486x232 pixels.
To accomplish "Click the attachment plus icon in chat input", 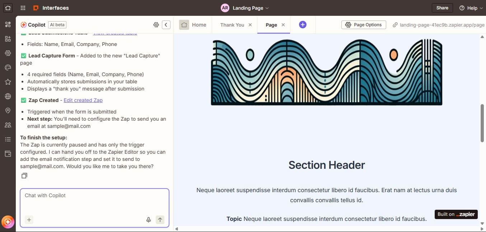I will coord(29,219).
